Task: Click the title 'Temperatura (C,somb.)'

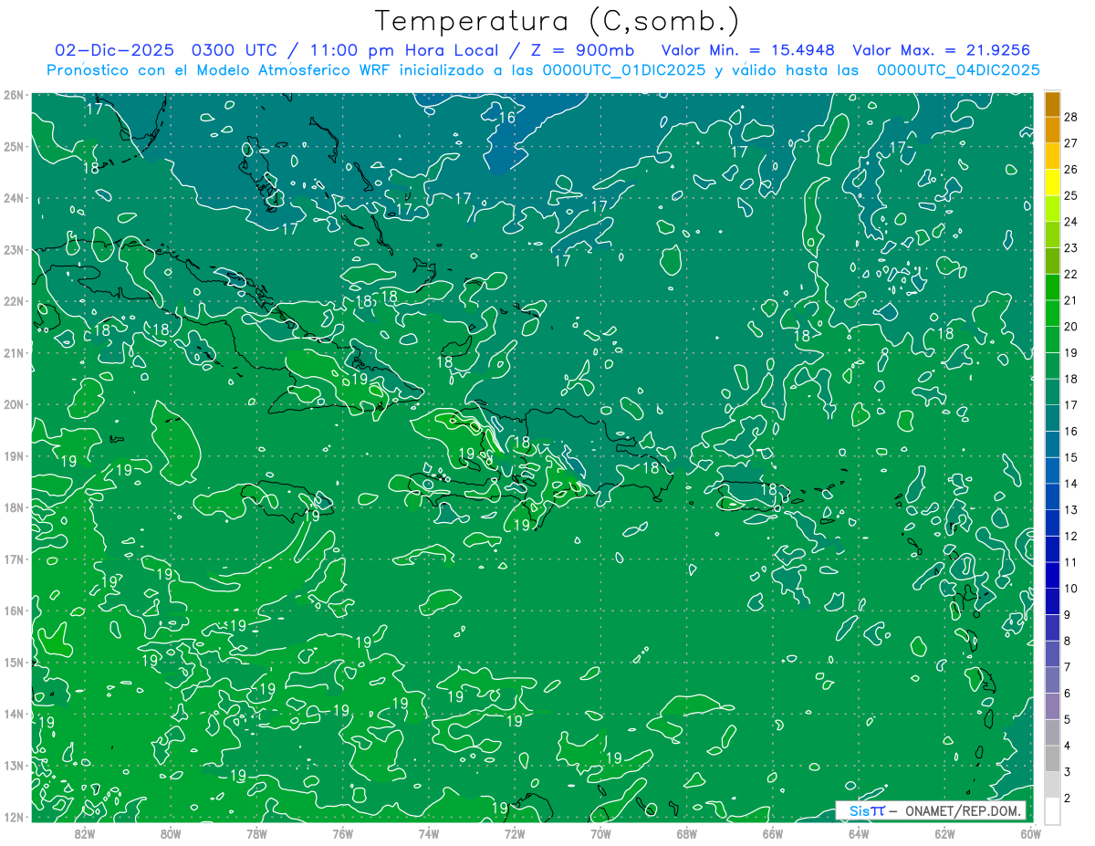Action: (x=558, y=21)
